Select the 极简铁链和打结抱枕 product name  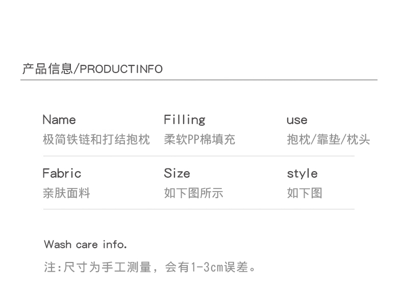[x=96, y=139]
